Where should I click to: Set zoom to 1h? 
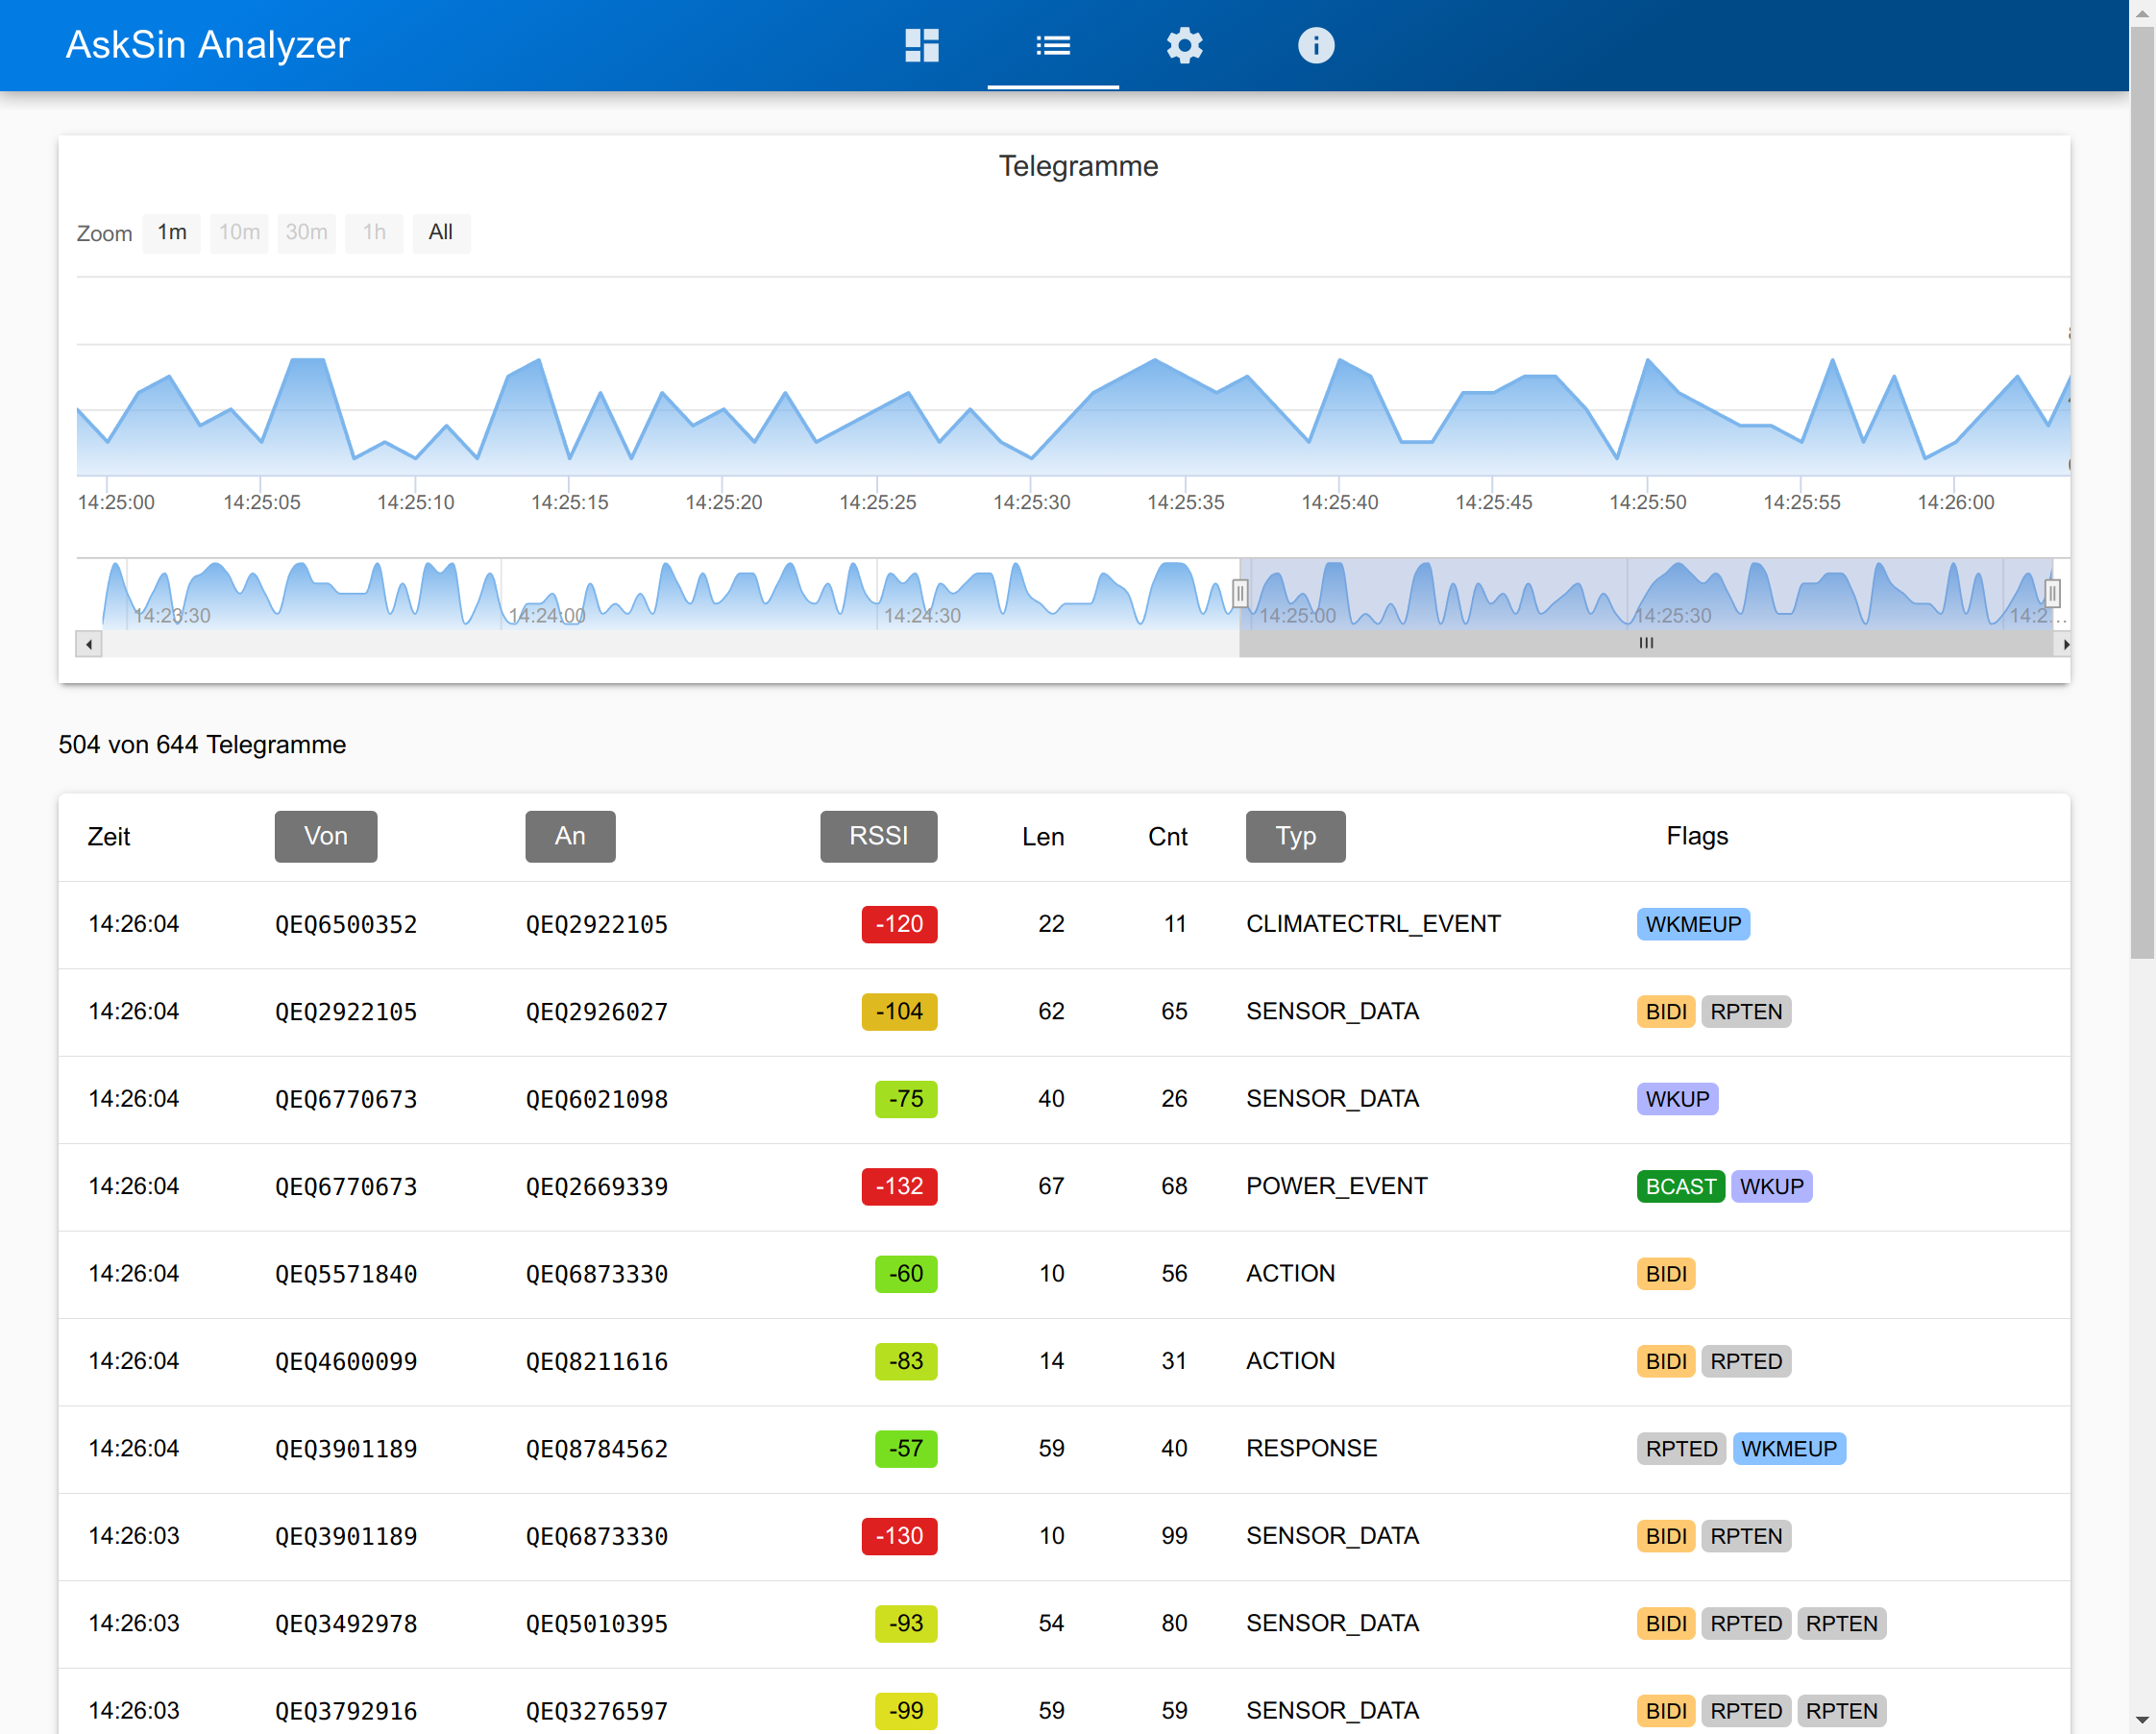click(374, 233)
